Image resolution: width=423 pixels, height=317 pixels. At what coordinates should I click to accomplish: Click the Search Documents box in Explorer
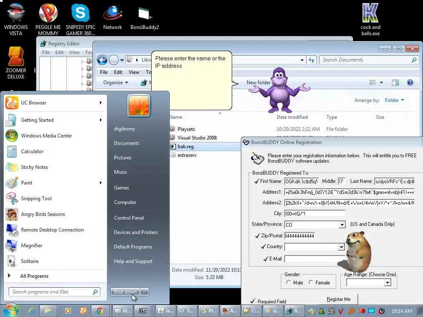[x=369, y=60]
